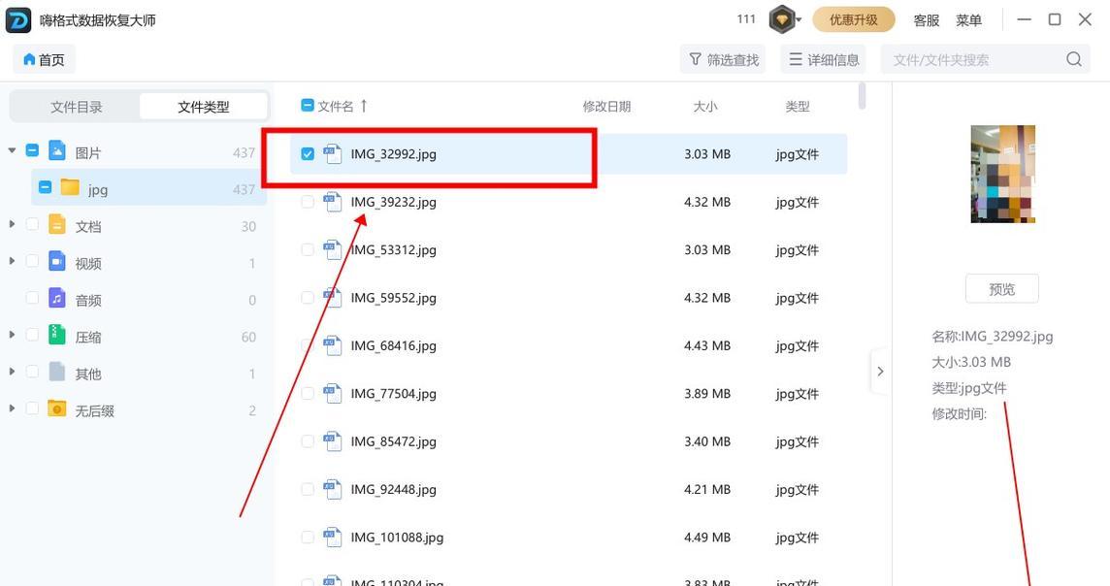
Task: Click the no-extension folder icon
Action: [x=57, y=408]
